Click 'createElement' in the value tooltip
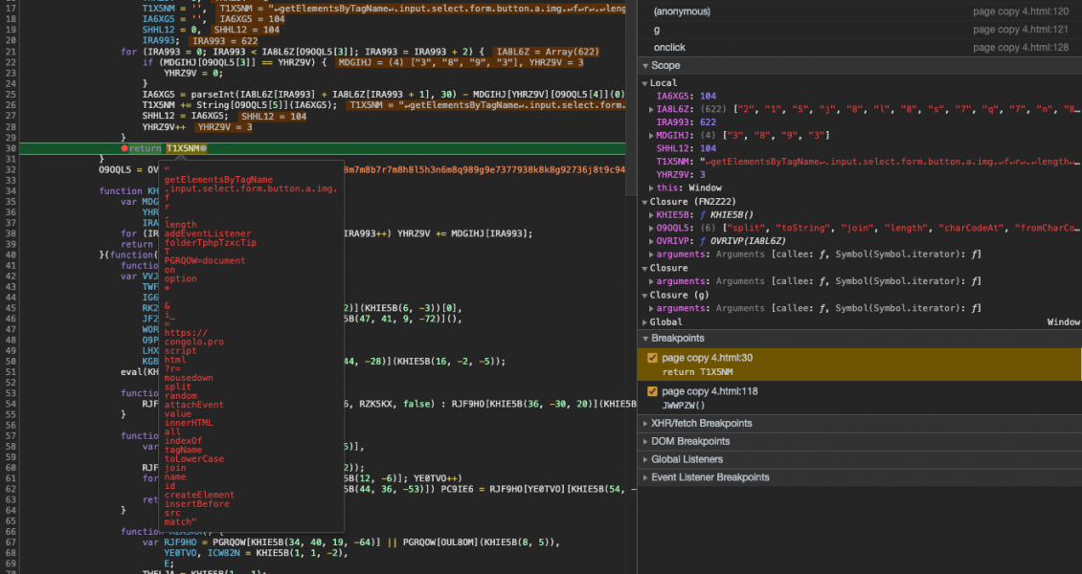The image size is (1082, 574). click(199, 495)
